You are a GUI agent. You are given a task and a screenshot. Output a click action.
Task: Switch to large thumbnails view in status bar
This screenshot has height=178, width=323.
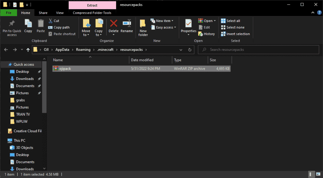(x=318, y=174)
